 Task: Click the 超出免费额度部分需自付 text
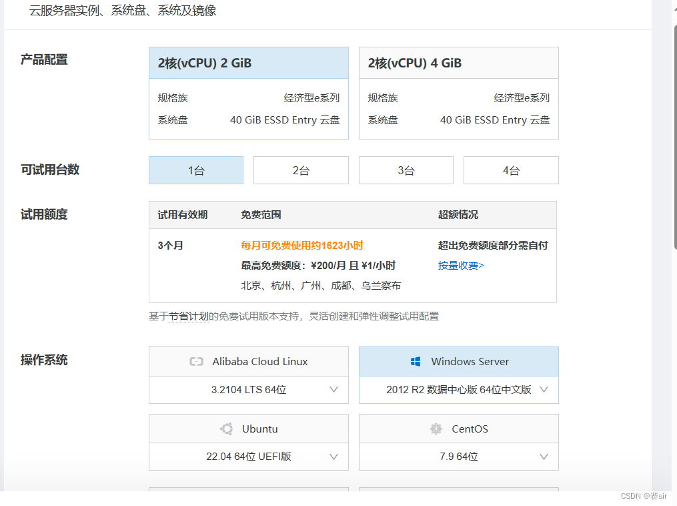coord(493,246)
